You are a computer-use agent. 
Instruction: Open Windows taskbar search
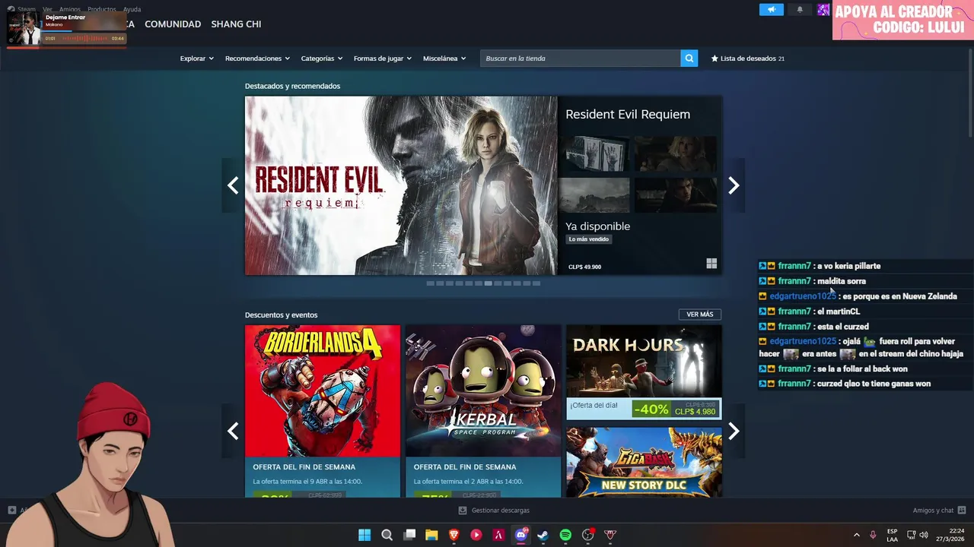click(x=387, y=535)
